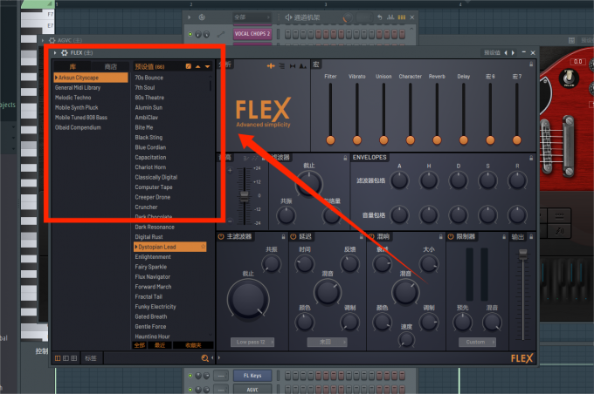Load the 70s Bounce preset
The image size is (594, 394).
(149, 78)
